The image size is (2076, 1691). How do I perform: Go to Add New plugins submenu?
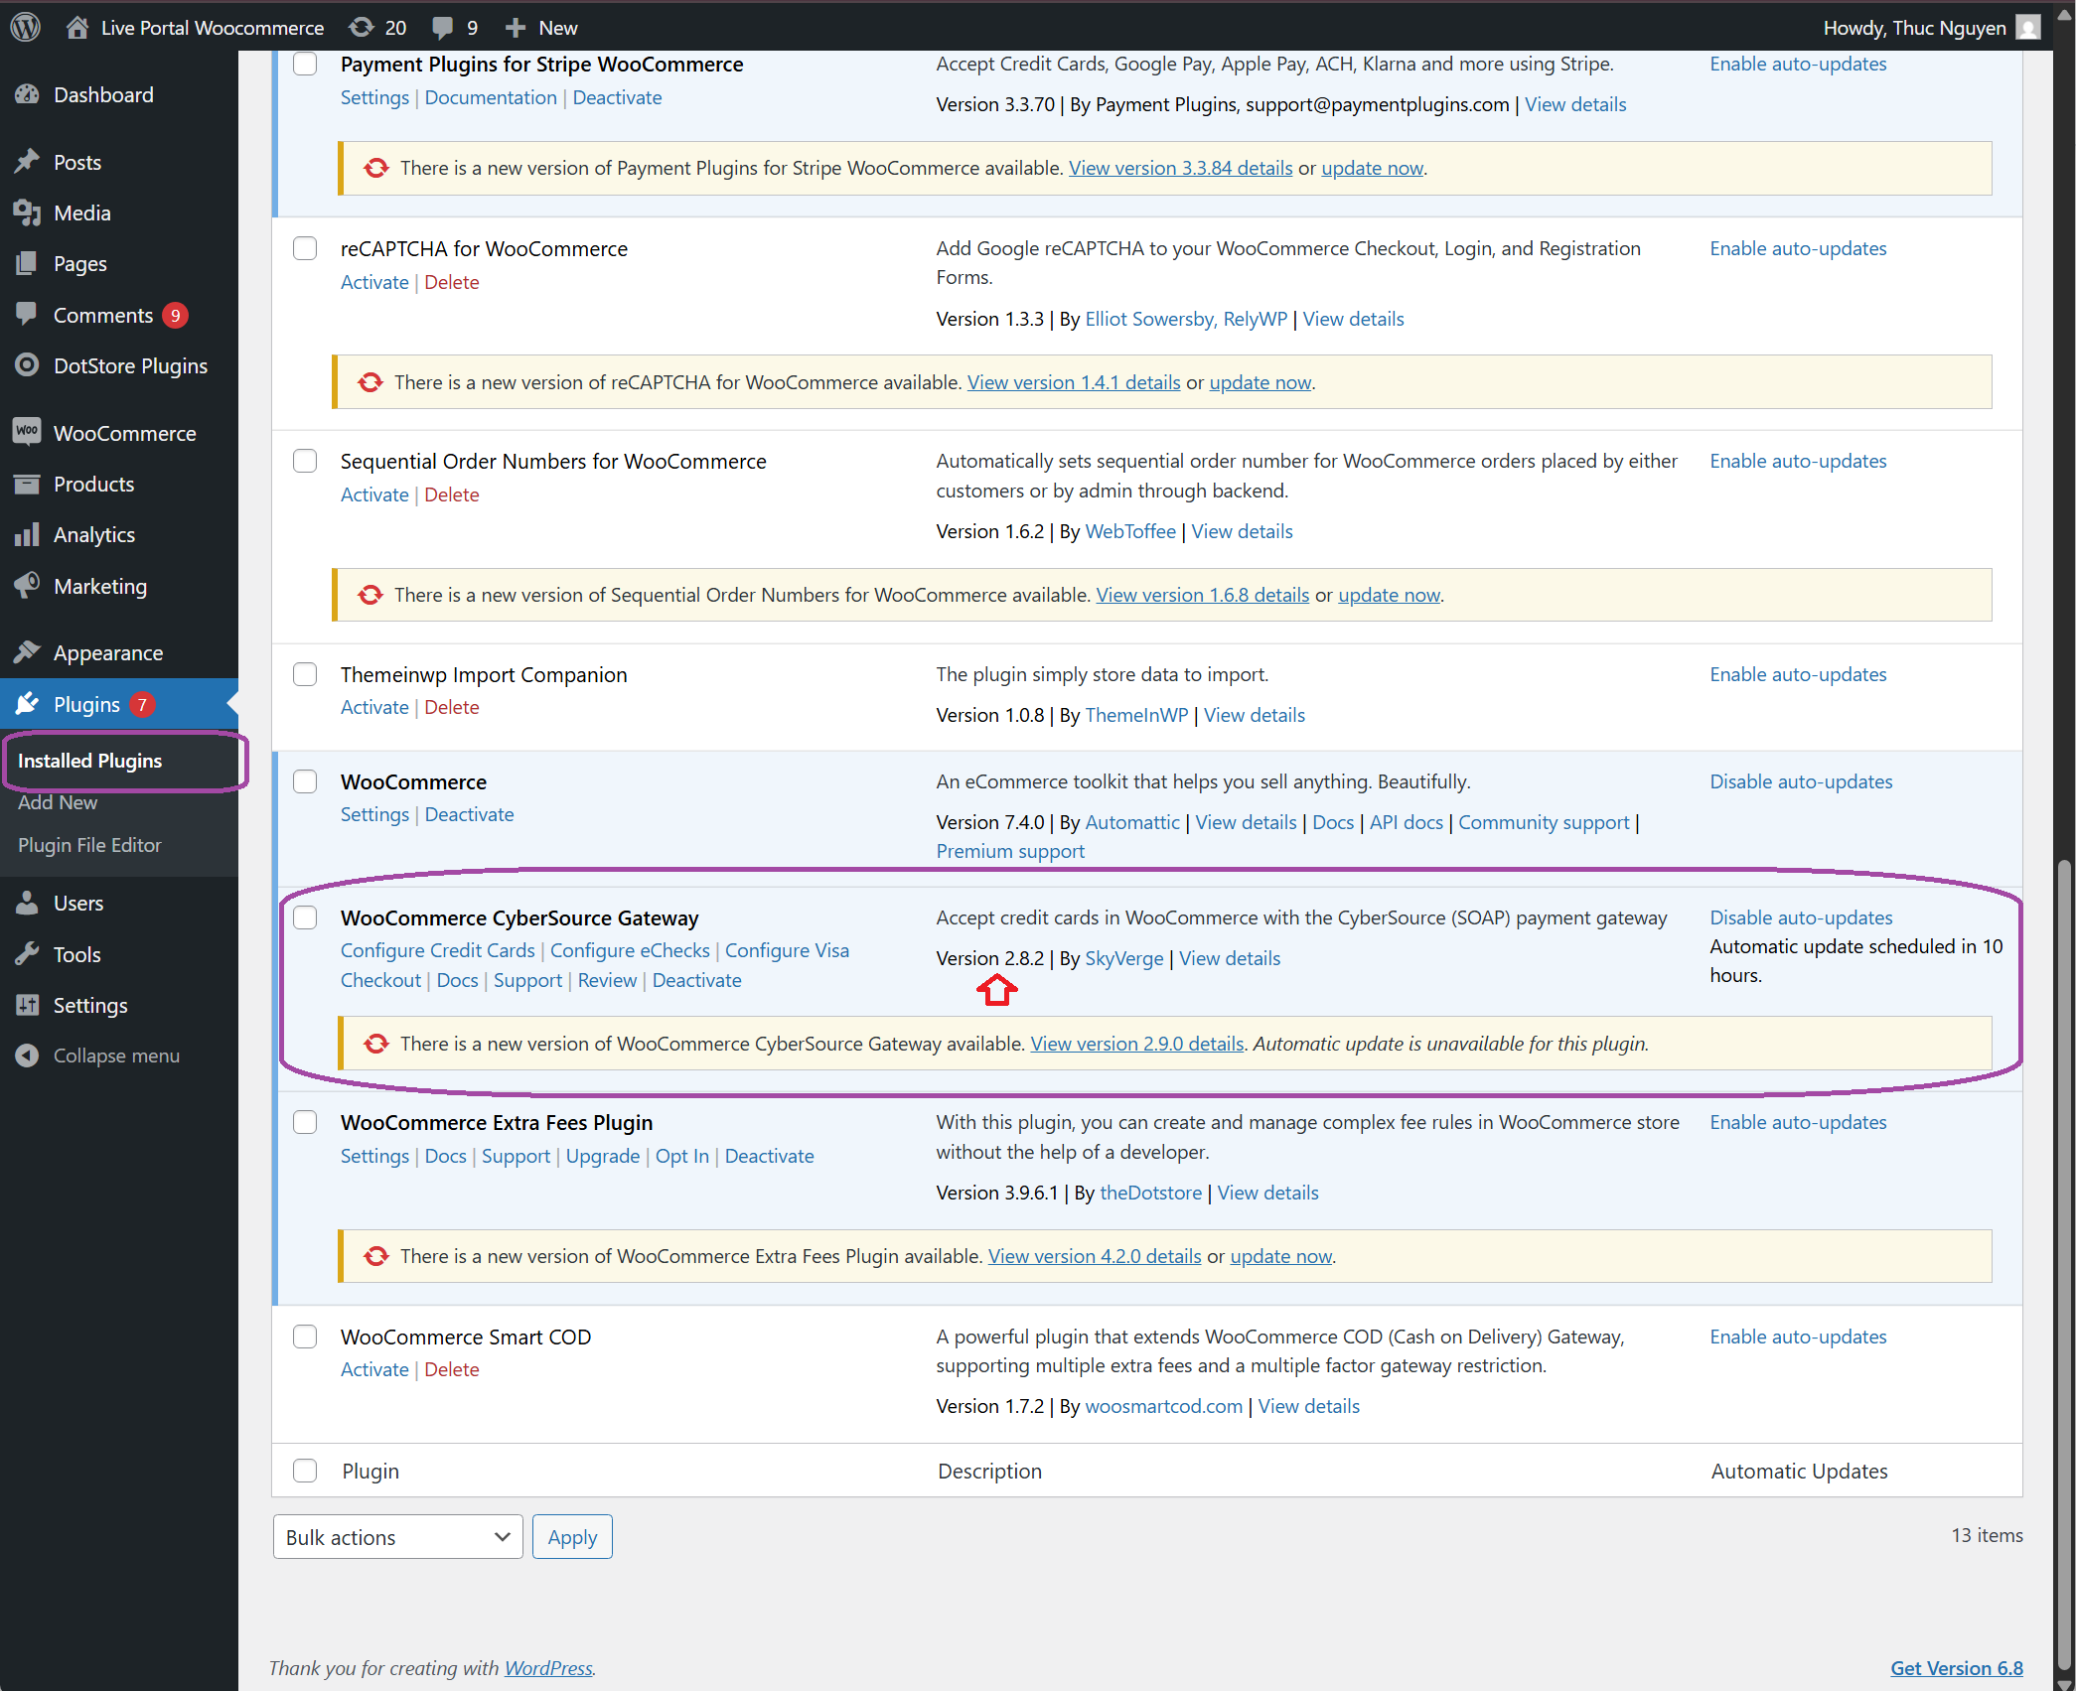pyautogui.click(x=58, y=802)
